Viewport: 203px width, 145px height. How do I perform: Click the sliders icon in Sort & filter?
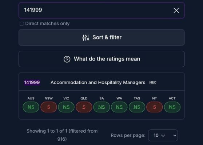(86, 38)
